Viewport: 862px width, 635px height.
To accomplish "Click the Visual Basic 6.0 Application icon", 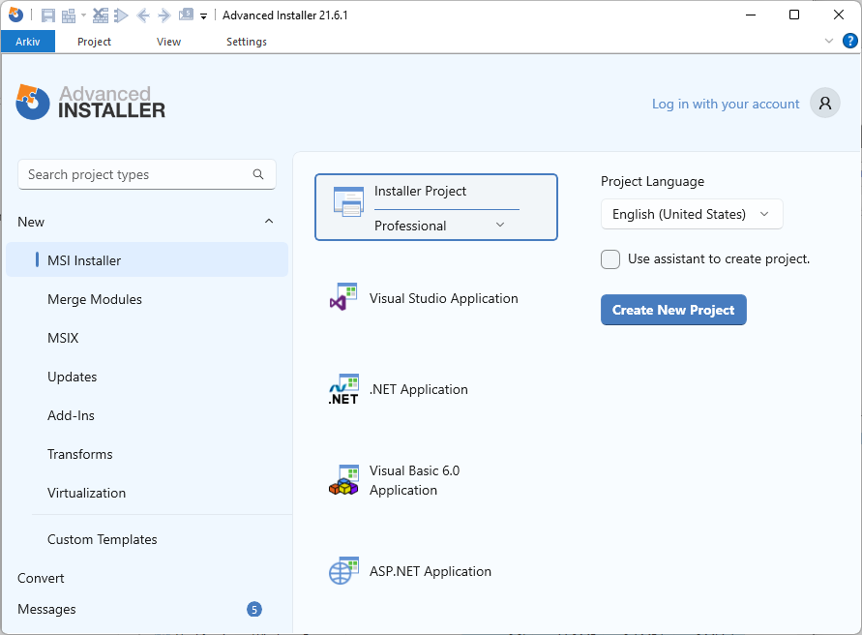I will tap(343, 480).
